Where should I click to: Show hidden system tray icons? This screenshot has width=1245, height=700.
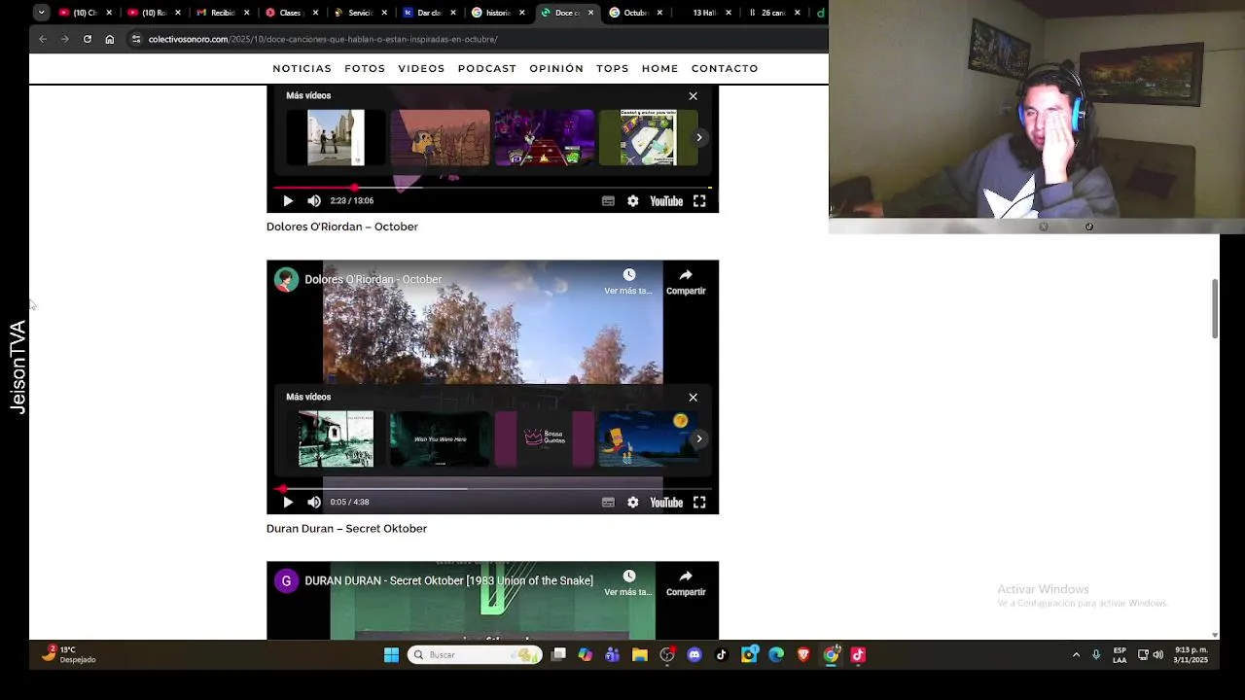[1076, 655]
